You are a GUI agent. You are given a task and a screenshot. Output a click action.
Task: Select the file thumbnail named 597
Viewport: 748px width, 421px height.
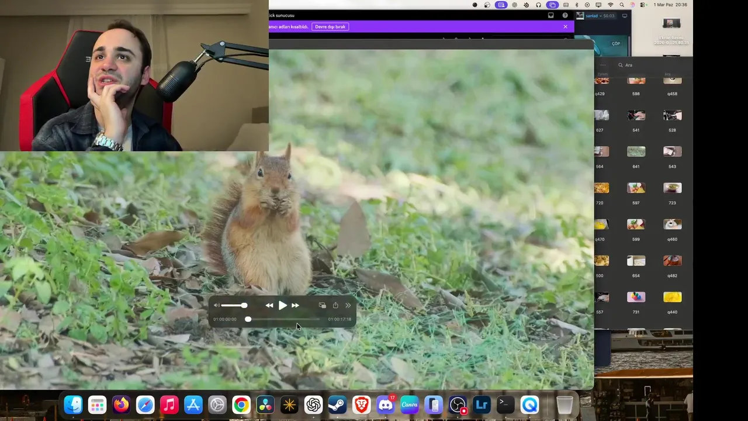pyautogui.click(x=636, y=188)
